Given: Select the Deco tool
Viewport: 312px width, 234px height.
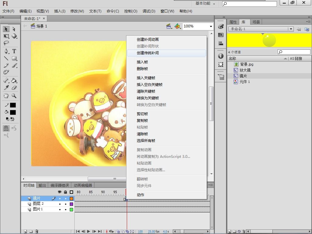Looking at the screenshot, I should pos(6,72).
